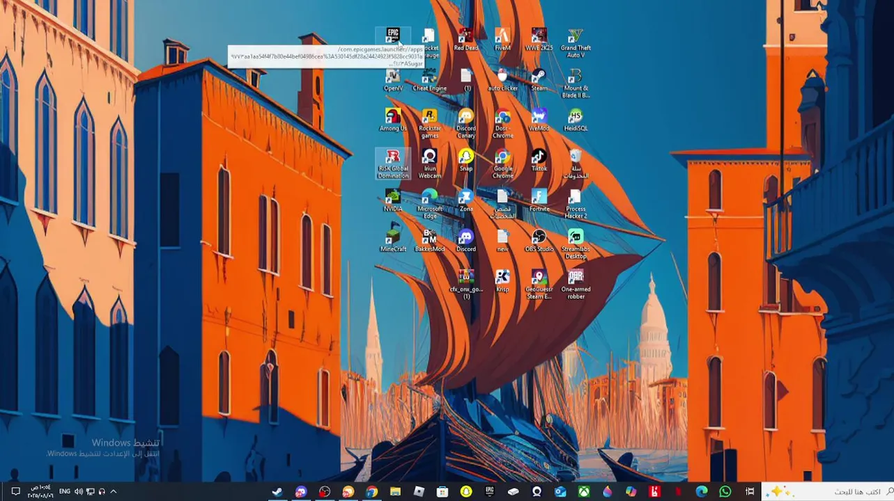Switch input language via ENG indicator

pos(64,491)
